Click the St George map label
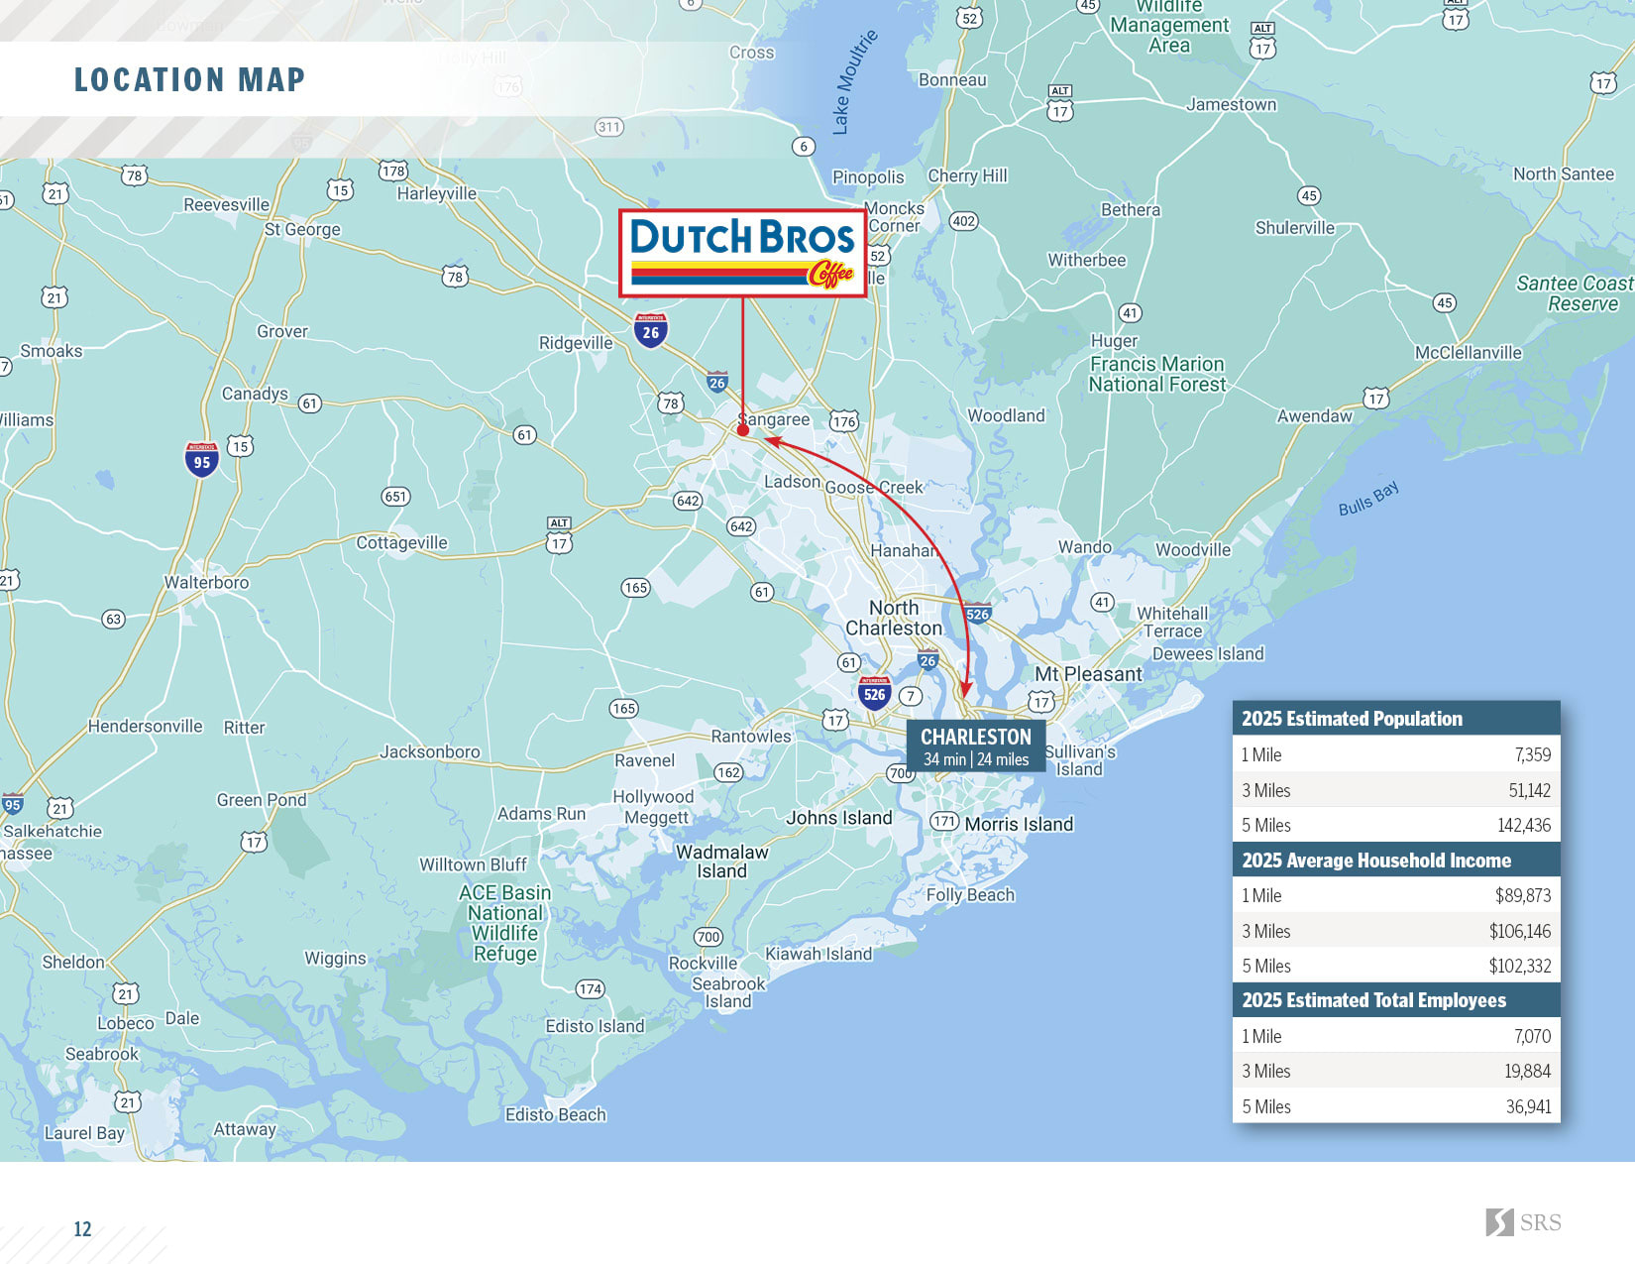The image size is (1635, 1264). pyautogui.click(x=302, y=230)
